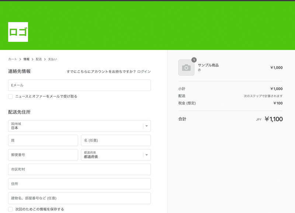Click the 次のステップで計算されます shipping note
Image resolution: width=295 pixels, height=213 pixels.
[x=263, y=96]
